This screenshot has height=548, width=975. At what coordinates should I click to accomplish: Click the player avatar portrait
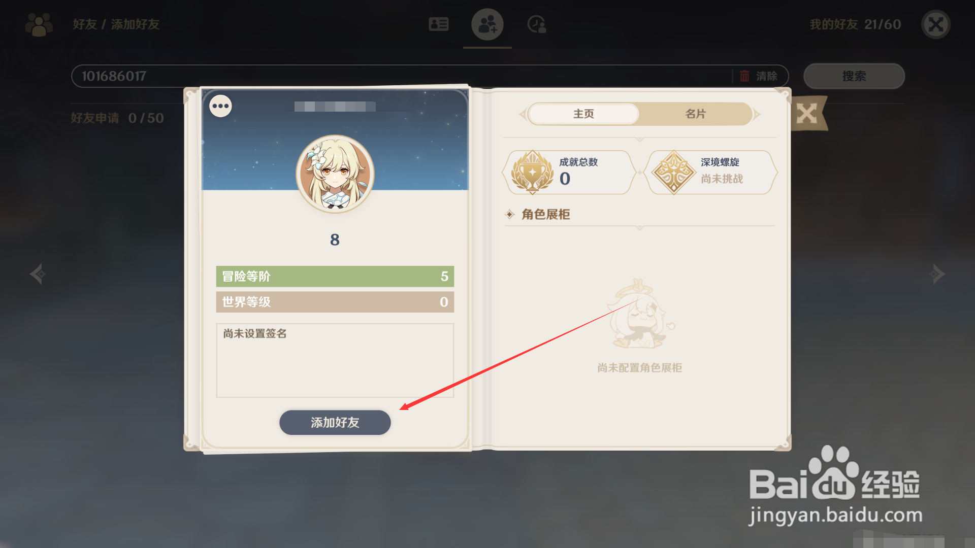click(x=335, y=174)
